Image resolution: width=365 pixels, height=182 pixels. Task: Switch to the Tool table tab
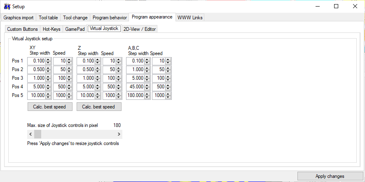48,18
